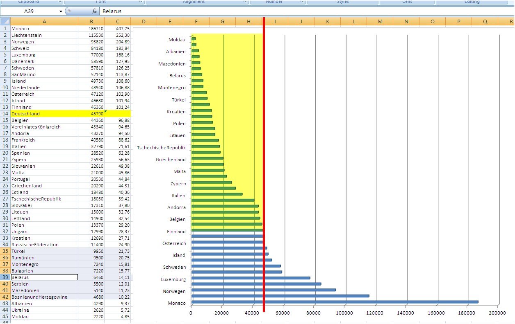Screen dimensions: 515x324
Task: Select the Niederlande cell
Action: [44, 88]
